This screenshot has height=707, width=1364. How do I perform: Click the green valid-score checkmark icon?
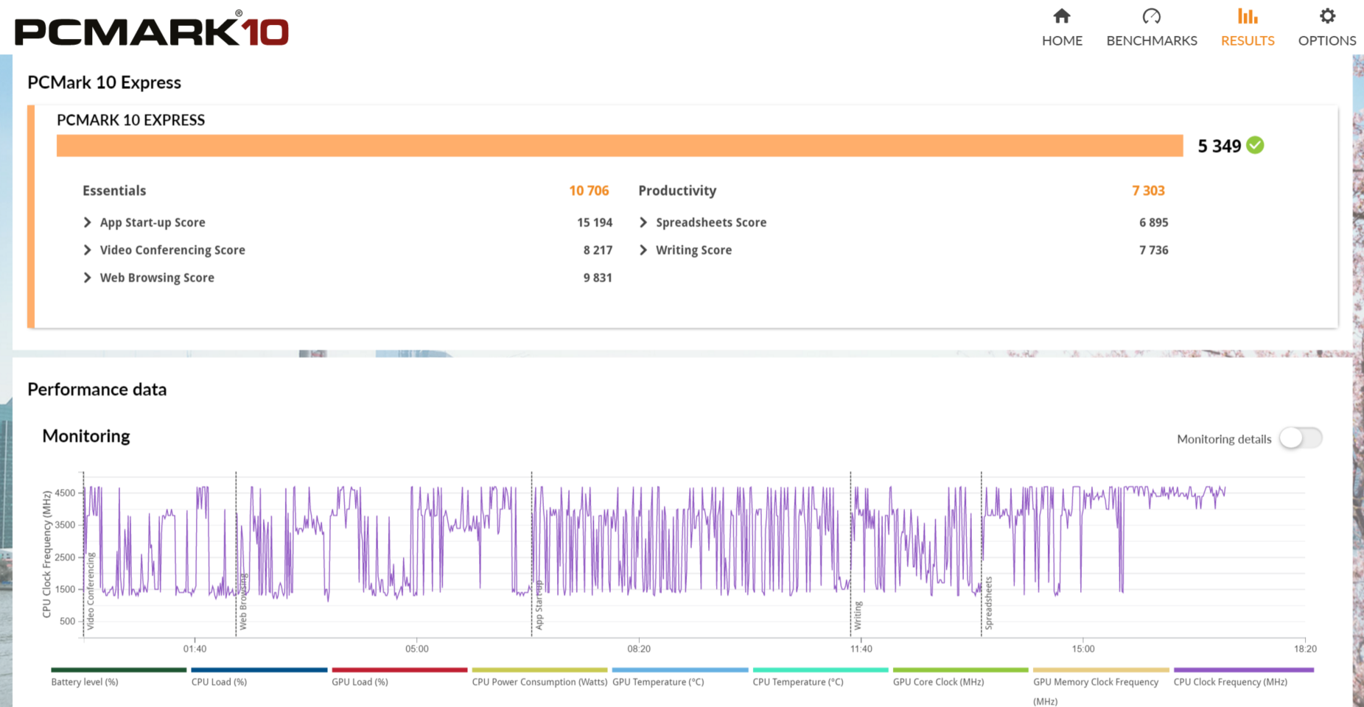[x=1255, y=146]
